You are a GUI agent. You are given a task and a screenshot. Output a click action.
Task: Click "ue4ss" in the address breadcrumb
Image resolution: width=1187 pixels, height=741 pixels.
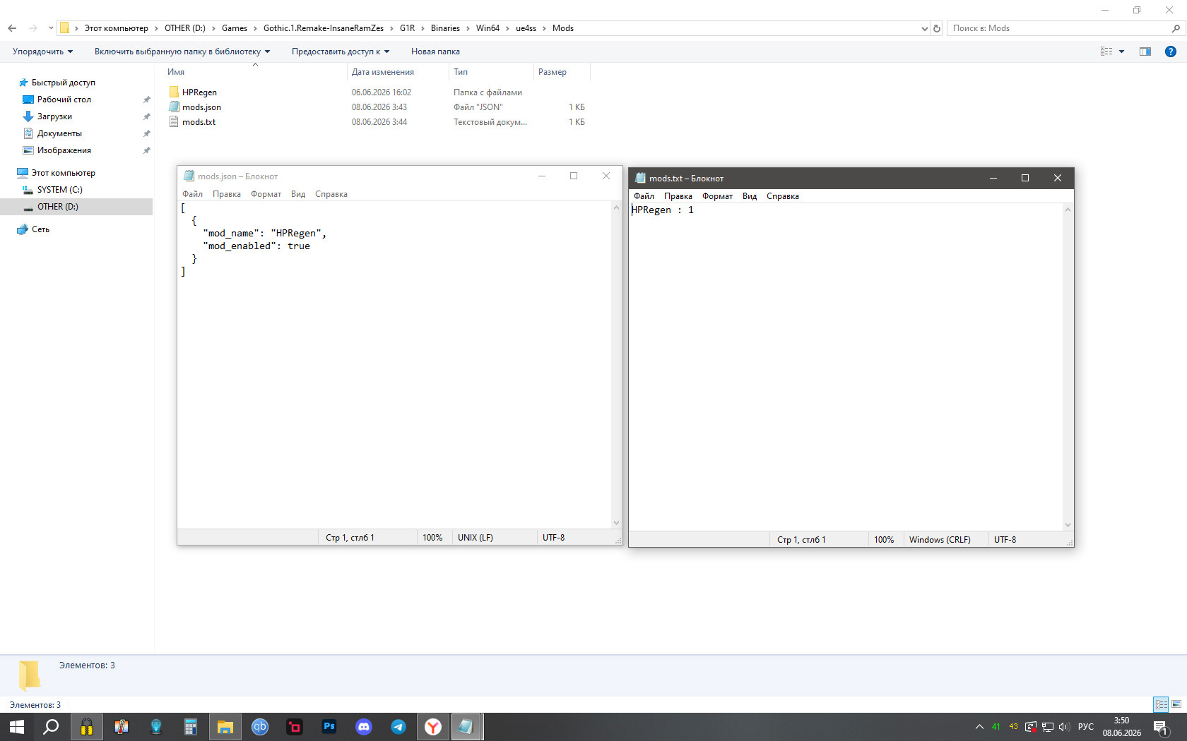point(526,28)
